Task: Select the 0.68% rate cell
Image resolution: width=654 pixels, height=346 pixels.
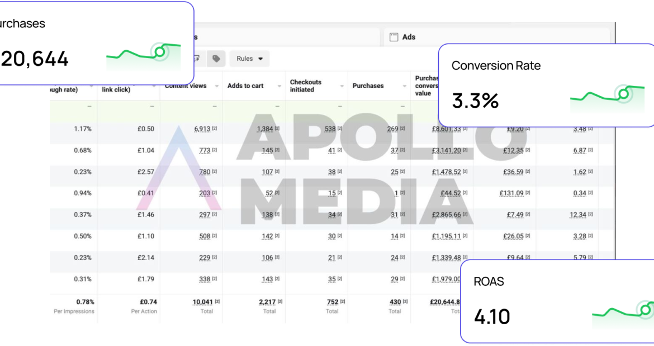Action: 83,150
